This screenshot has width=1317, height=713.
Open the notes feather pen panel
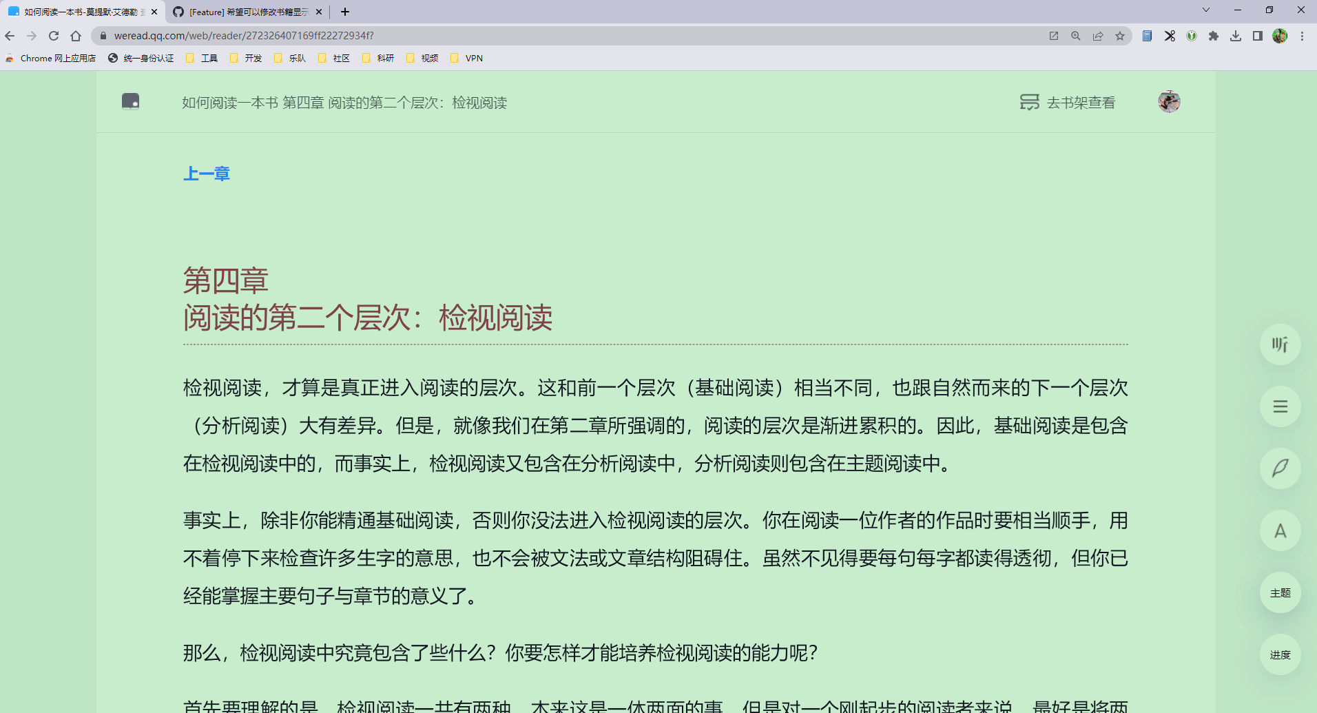pyautogui.click(x=1280, y=468)
